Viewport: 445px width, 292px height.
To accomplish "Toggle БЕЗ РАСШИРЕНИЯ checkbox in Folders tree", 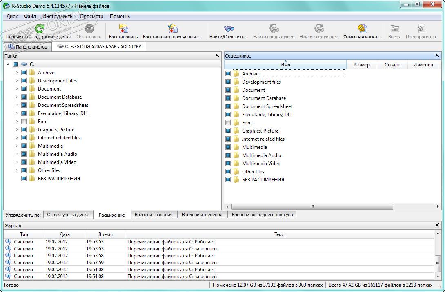I will 24,179.
